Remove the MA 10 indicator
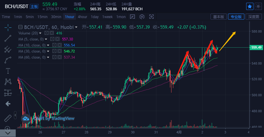This screenshot has height=137, width=264. coord(60,45)
